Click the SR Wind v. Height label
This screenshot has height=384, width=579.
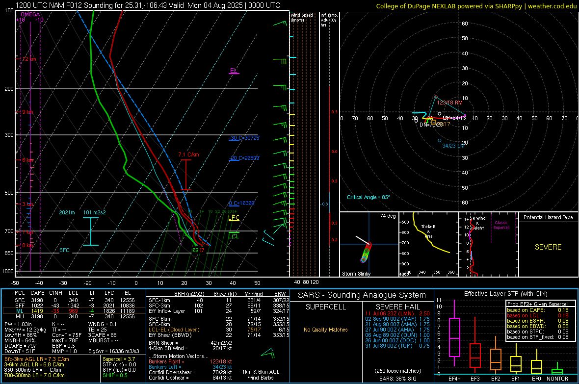478,223
